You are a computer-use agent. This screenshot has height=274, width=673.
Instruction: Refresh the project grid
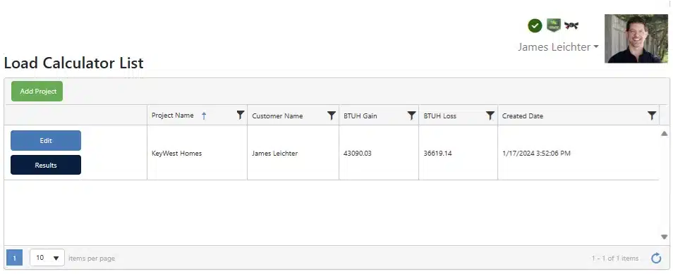point(656,258)
